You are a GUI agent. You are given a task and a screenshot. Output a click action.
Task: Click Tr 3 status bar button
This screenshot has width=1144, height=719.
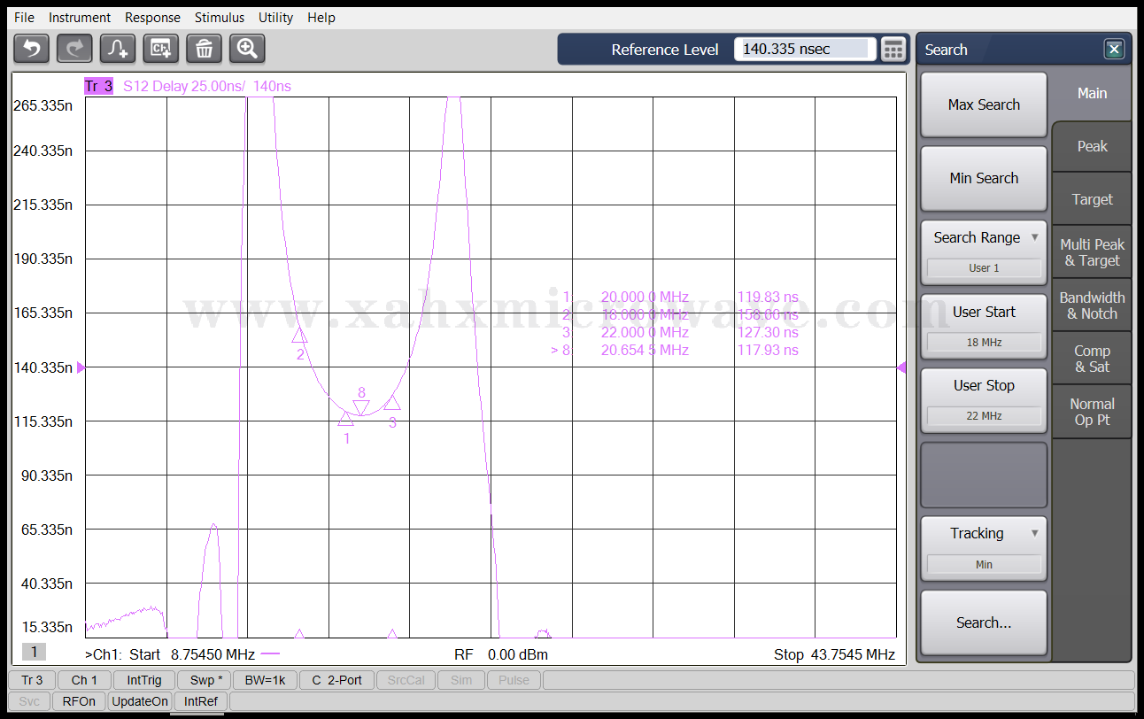tap(32, 680)
